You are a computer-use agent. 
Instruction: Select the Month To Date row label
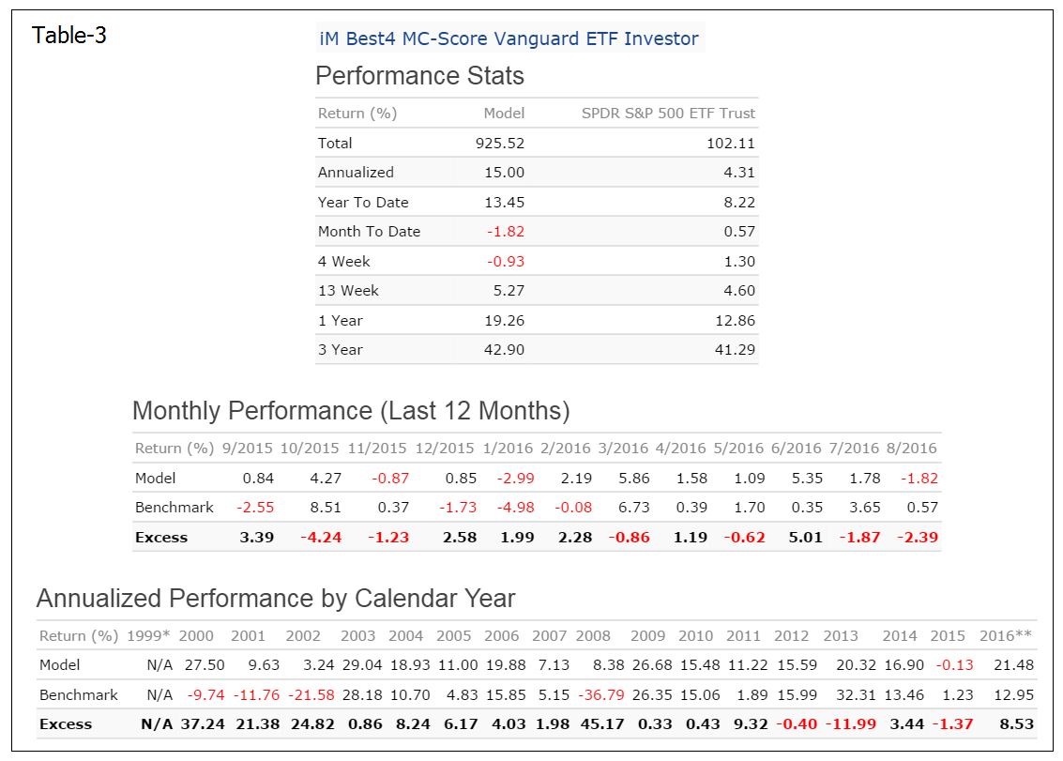click(x=370, y=231)
